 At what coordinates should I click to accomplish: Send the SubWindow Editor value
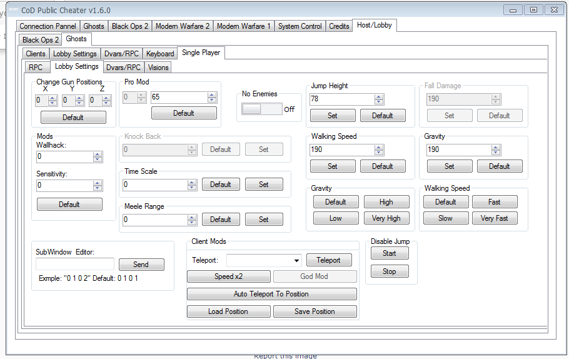(141, 265)
